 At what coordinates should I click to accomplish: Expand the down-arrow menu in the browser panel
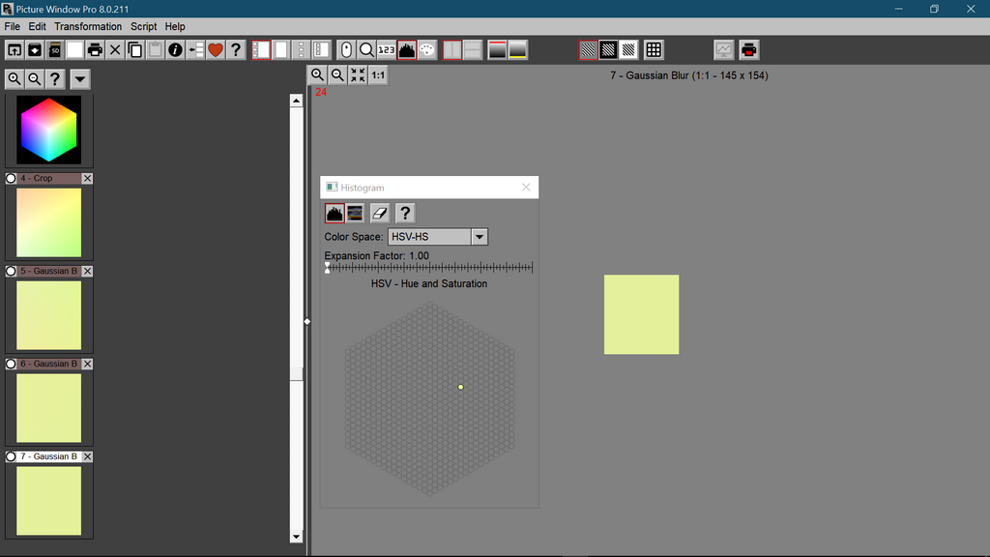(80, 79)
